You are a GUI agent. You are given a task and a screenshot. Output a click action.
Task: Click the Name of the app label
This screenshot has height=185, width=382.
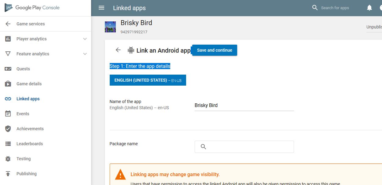[125, 102]
